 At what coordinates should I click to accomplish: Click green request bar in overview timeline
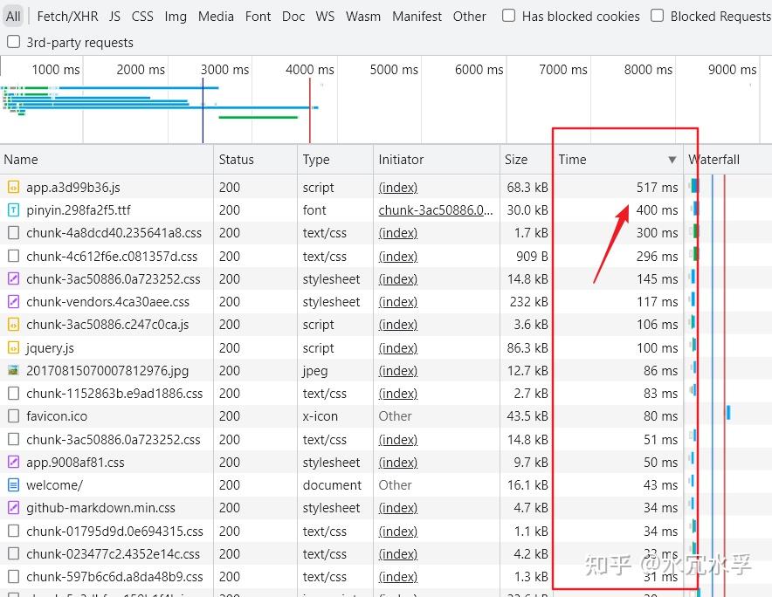[258, 117]
